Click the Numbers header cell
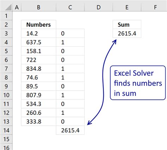The height and width of the screenshot is (150, 167). (x=39, y=25)
